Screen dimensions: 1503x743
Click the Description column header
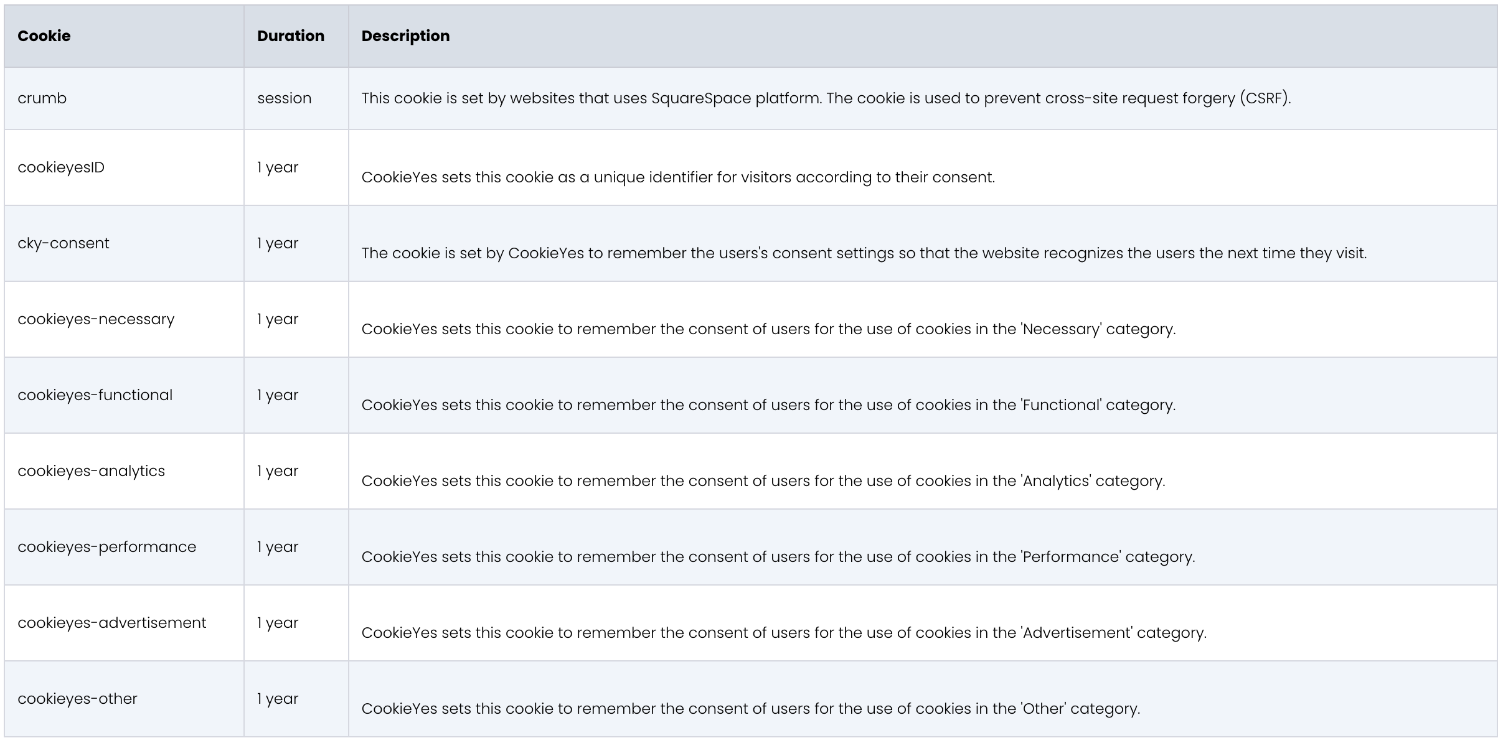pos(405,36)
